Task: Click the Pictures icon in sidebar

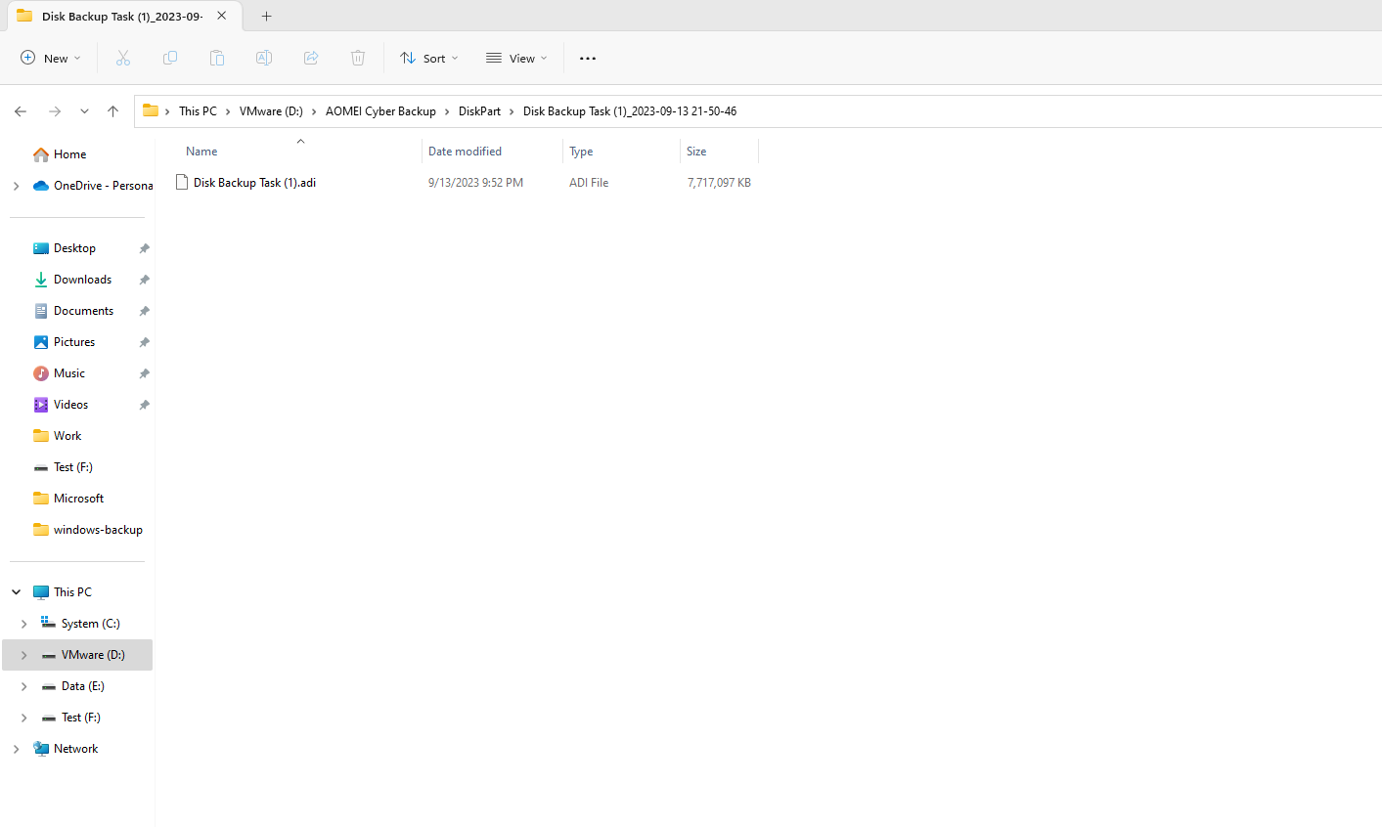Action: (41, 342)
